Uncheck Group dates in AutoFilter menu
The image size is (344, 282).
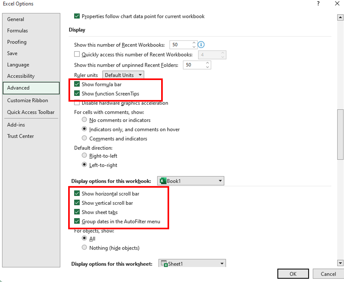(77, 221)
